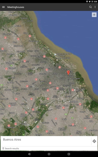98x157 pixels.
Task: Tap meetinghouse marker near Ballester label
Action: click(3, 49)
